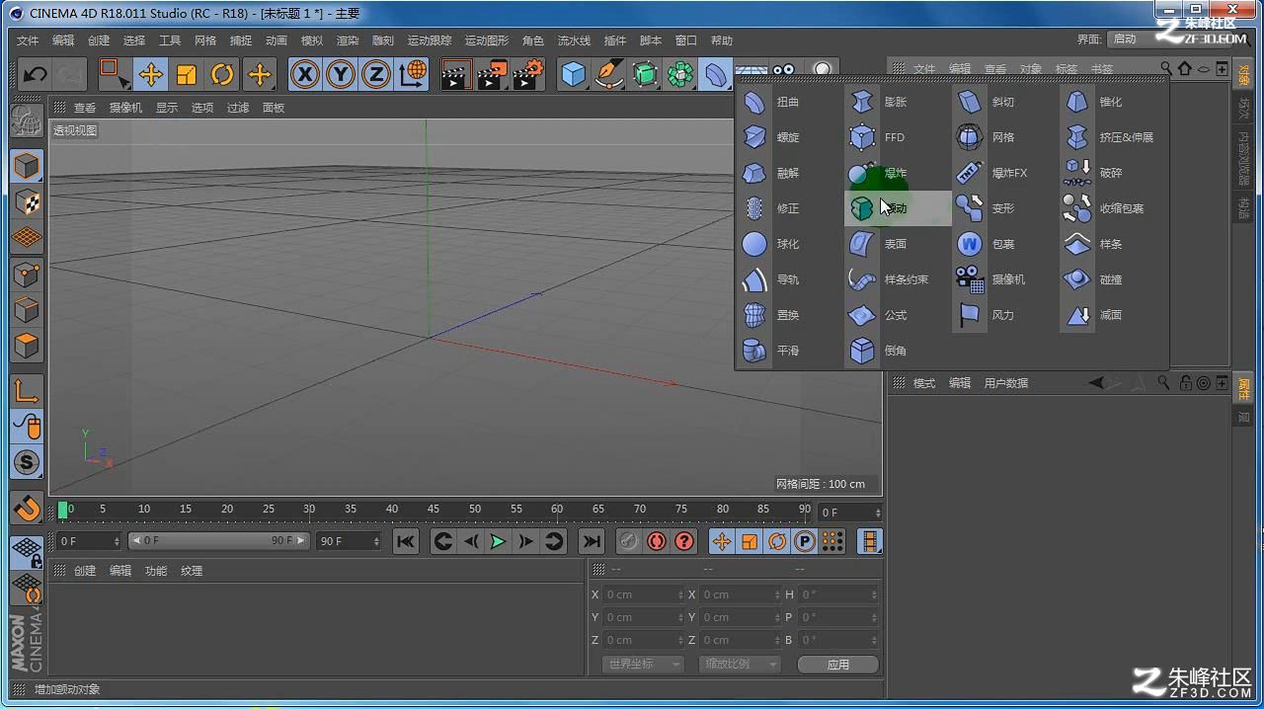Add the 碰撞 collision deformer
Image resolution: width=1264 pixels, height=709 pixels.
(x=1096, y=279)
